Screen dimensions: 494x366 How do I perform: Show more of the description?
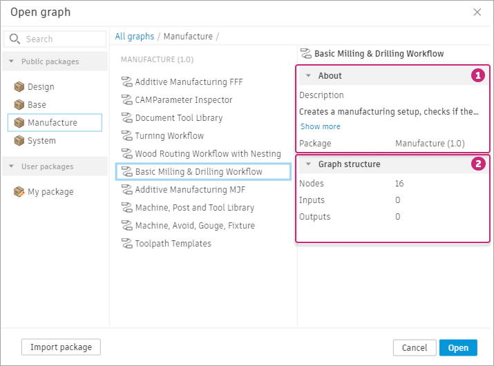pyautogui.click(x=321, y=126)
